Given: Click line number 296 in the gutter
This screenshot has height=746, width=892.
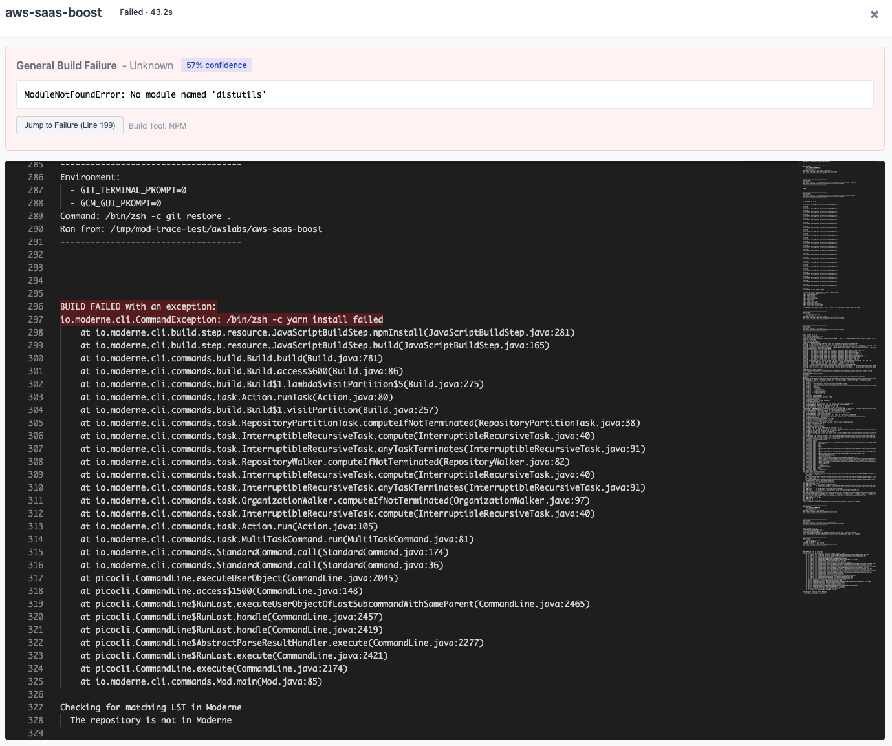Looking at the screenshot, I should tap(36, 306).
